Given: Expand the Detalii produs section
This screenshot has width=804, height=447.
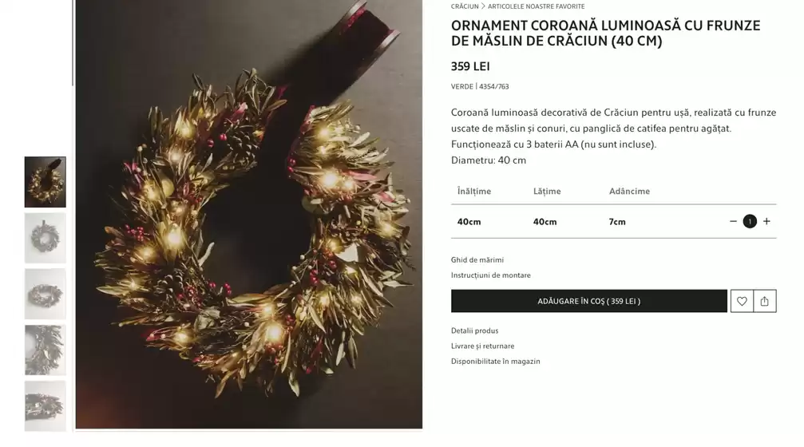Looking at the screenshot, I should click(x=474, y=330).
